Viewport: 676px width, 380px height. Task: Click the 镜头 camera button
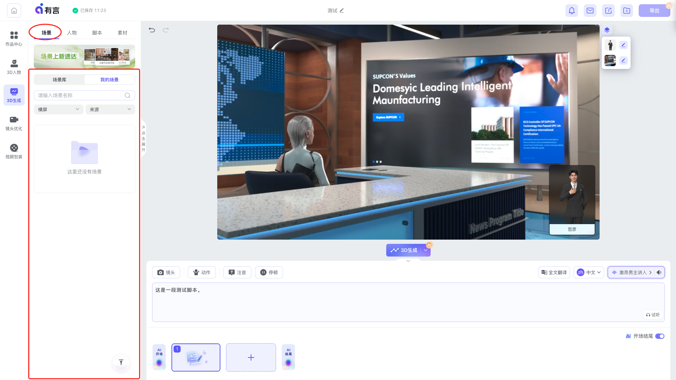pos(166,272)
